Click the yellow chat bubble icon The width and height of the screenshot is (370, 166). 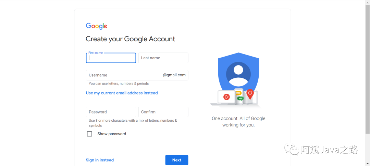[239, 93]
